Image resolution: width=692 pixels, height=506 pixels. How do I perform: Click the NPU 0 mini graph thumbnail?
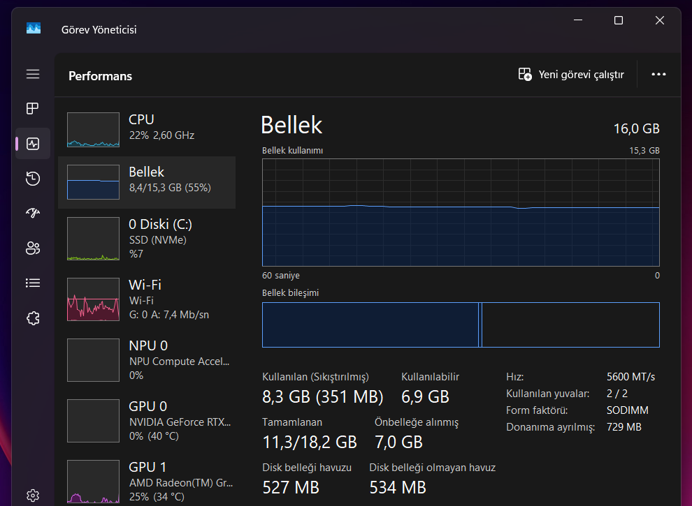click(93, 360)
